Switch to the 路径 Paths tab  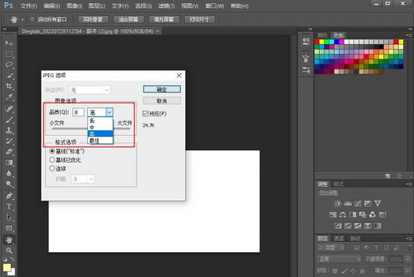(x=355, y=238)
